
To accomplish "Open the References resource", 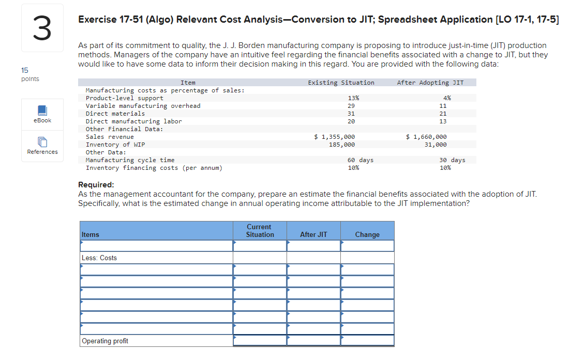I will point(42,146).
